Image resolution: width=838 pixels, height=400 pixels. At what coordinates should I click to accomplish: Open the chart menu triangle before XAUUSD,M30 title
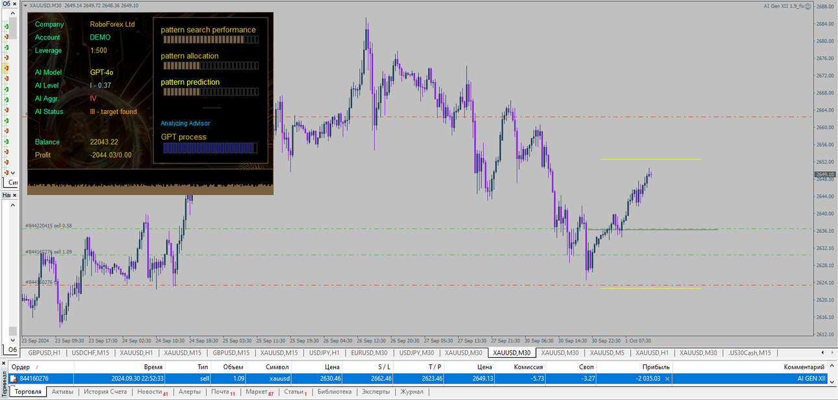tap(25, 5)
